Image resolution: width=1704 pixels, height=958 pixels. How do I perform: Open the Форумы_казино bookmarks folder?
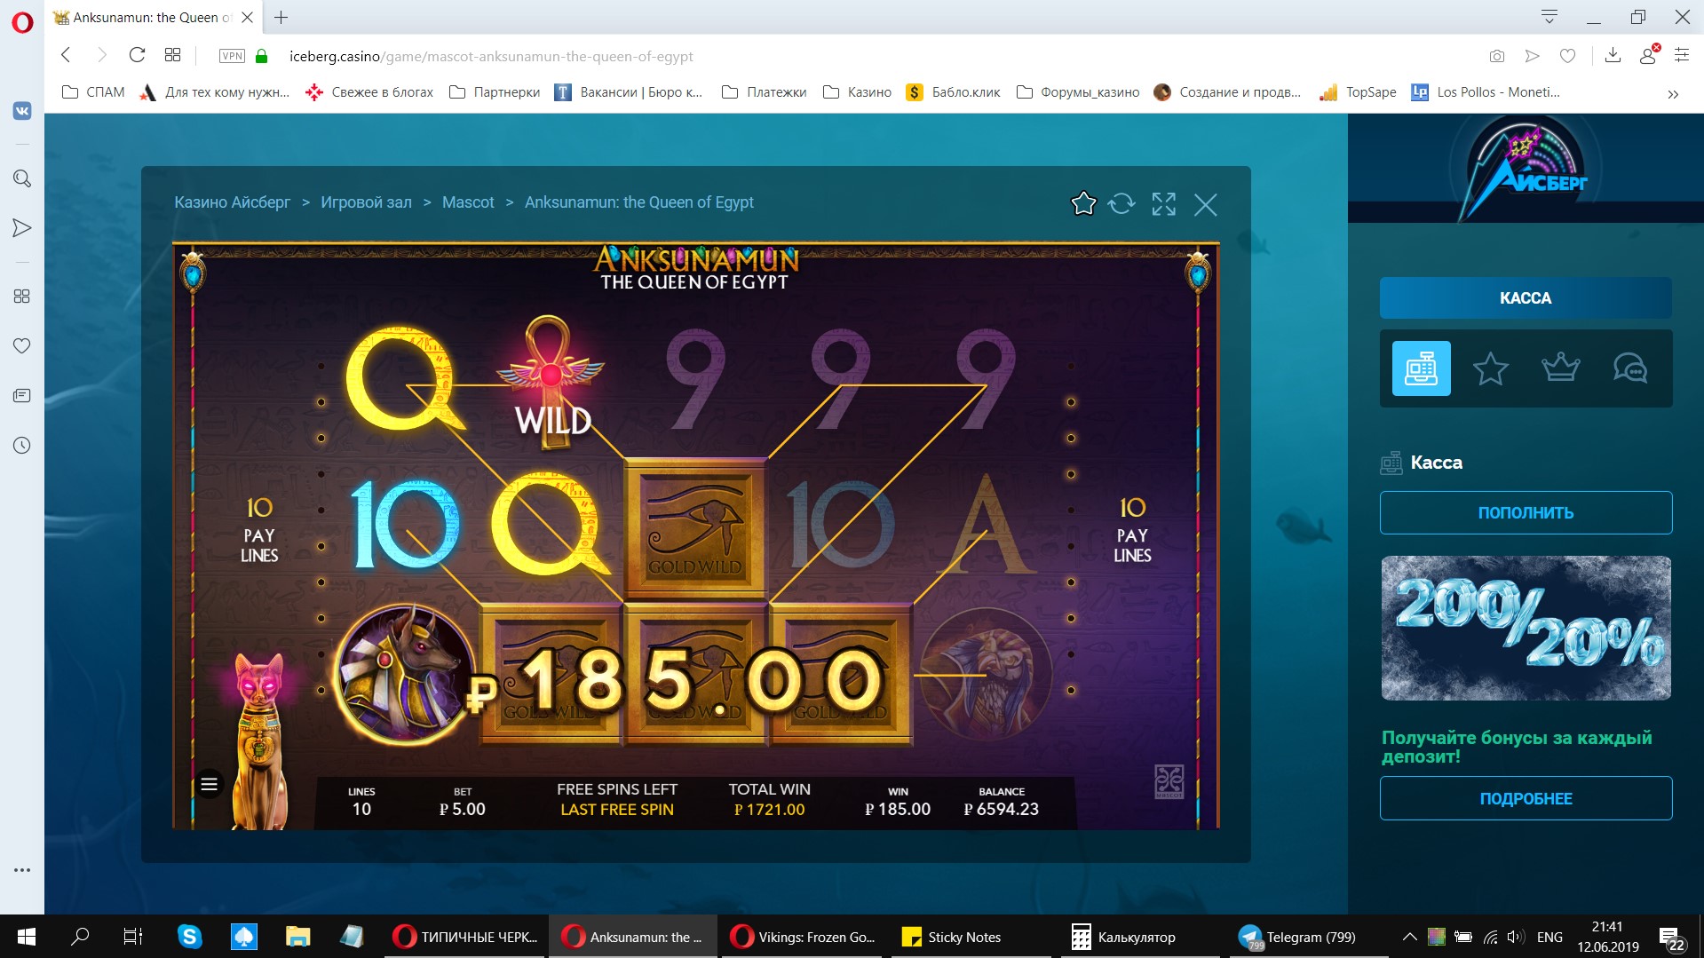[x=1078, y=92]
